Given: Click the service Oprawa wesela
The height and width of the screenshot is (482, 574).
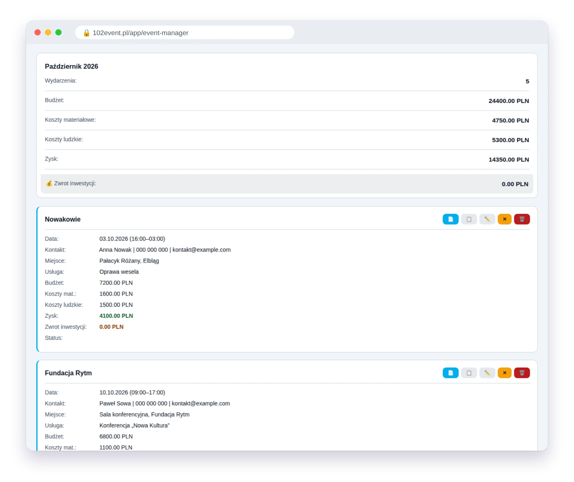Looking at the screenshot, I should (x=119, y=272).
